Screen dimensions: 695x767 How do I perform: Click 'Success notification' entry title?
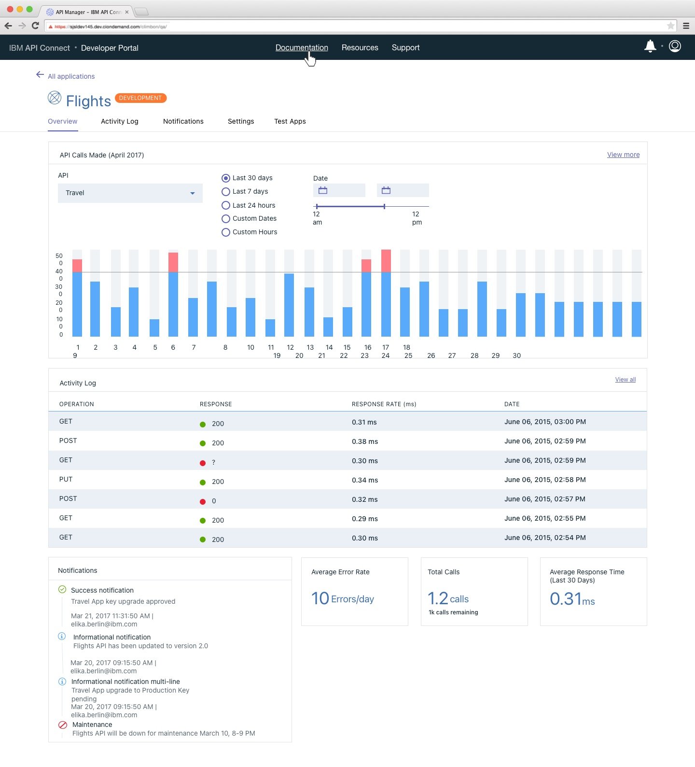point(102,590)
